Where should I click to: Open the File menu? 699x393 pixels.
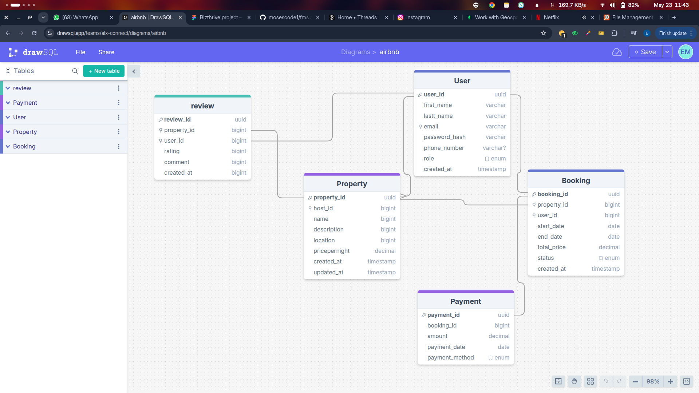click(x=80, y=52)
